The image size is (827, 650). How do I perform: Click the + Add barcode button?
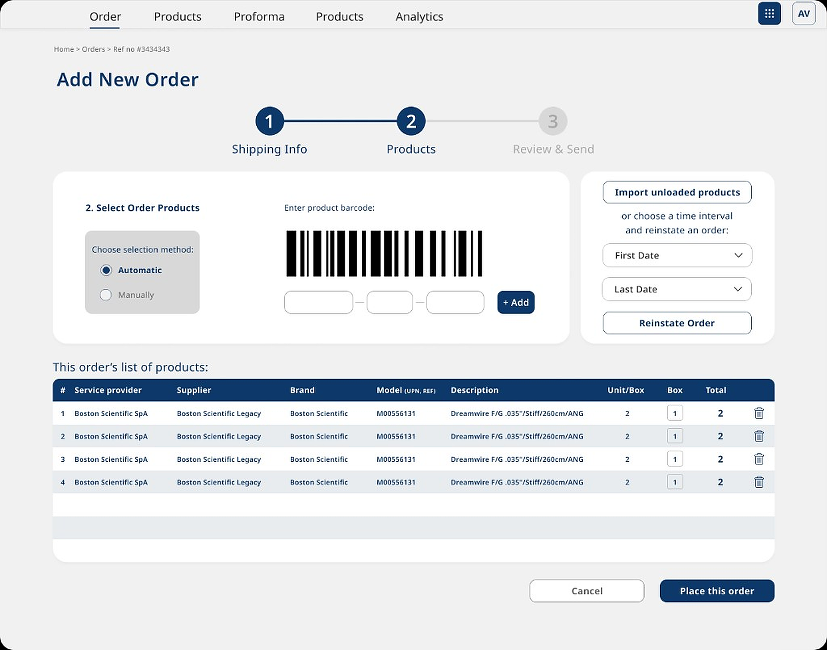pos(516,302)
